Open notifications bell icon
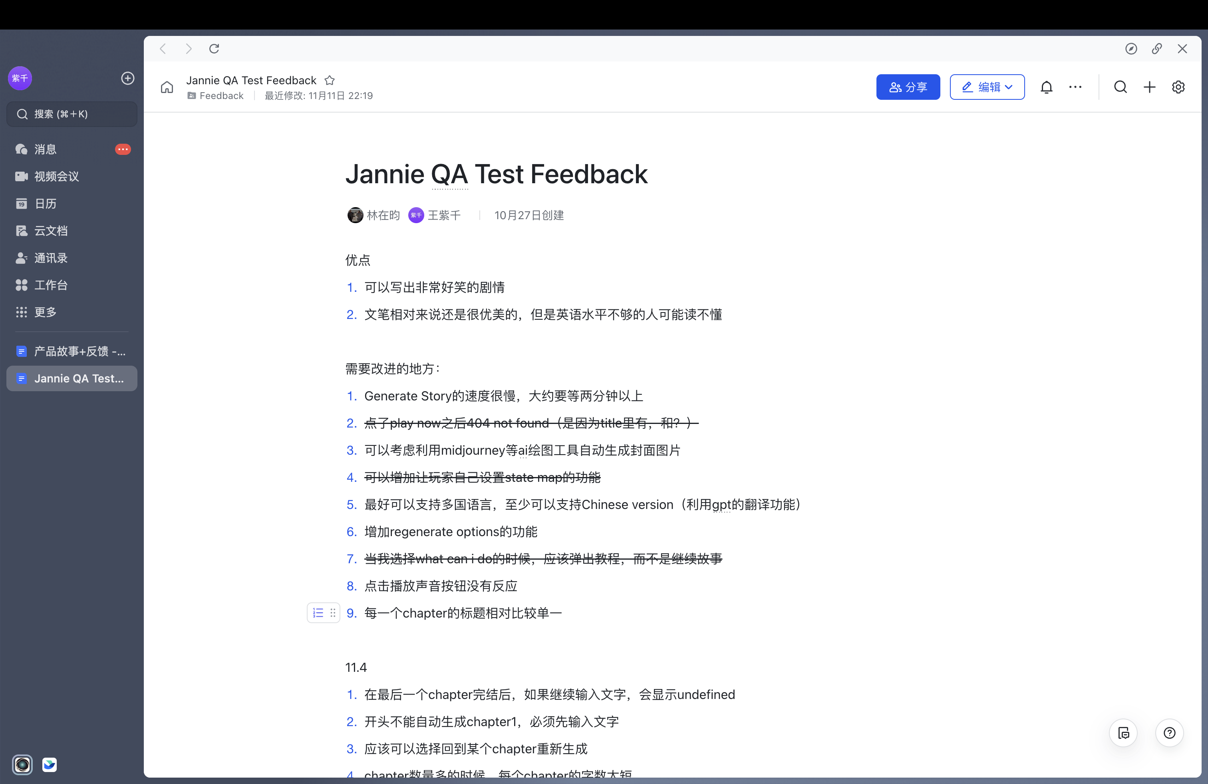 (1047, 87)
